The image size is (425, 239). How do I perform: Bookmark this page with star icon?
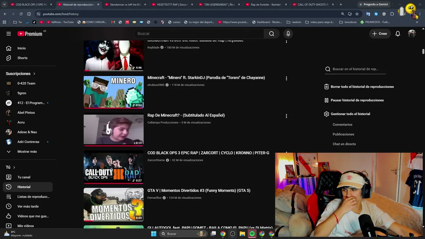tap(357, 14)
